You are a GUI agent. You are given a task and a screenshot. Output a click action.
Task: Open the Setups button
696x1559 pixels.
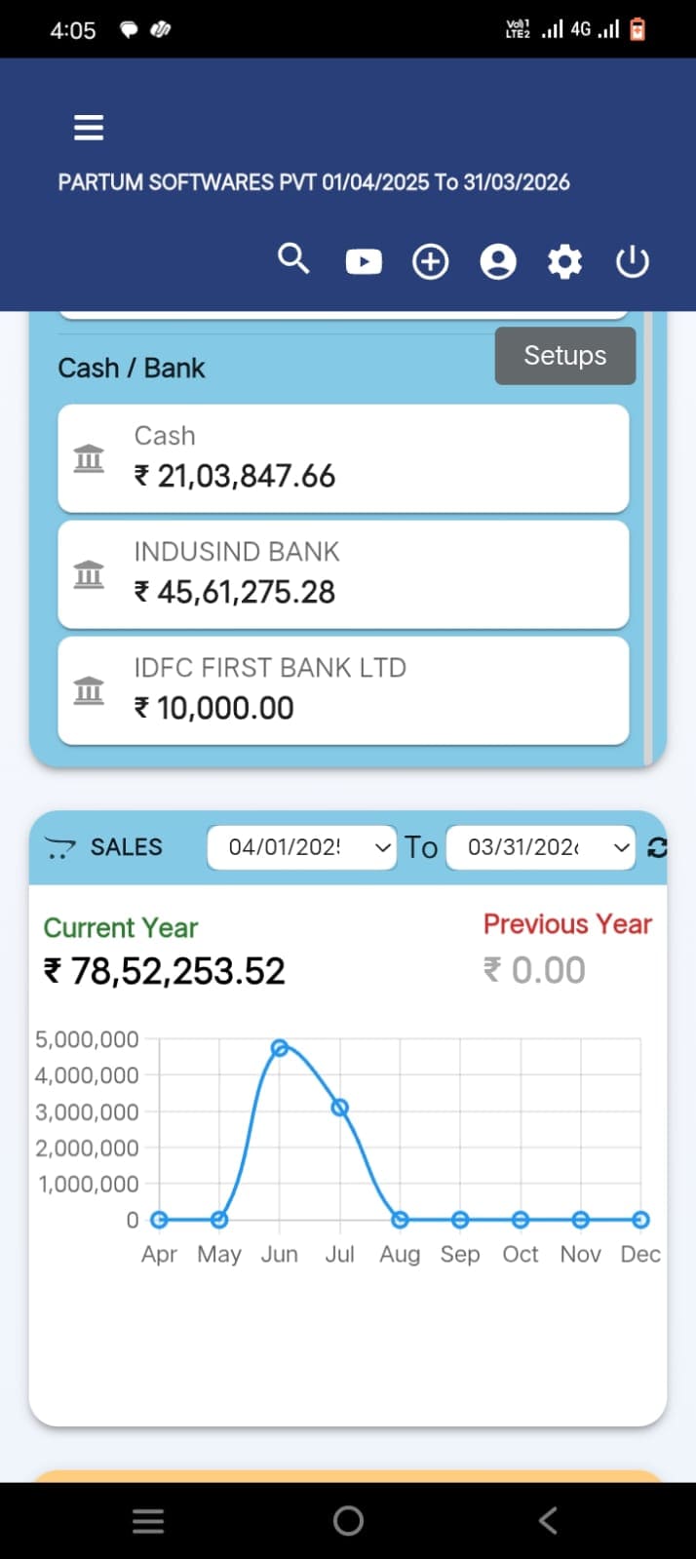tap(564, 356)
